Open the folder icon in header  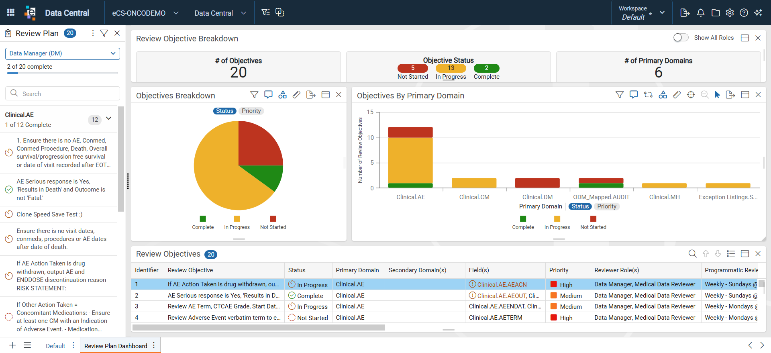click(716, 13)
